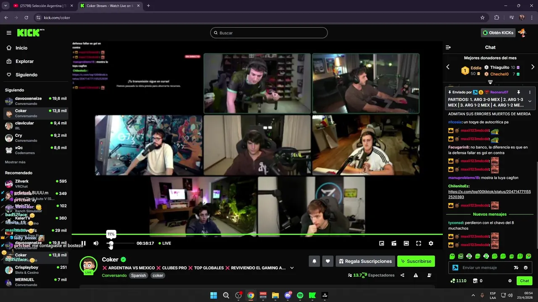Show next top donors arrow
The width and height of the screenshot is (538, 302).
point(533,67)
